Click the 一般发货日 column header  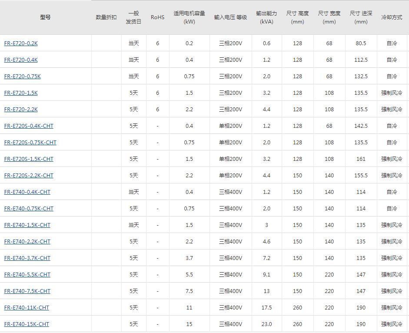(x=133, y=17)
